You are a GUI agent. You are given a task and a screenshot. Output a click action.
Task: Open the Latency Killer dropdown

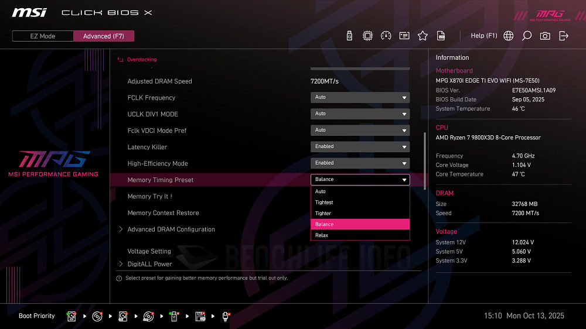click(x=360, y=147)
